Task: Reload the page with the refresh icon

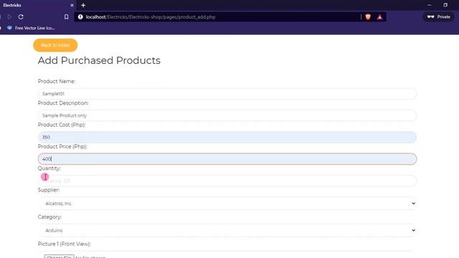Action: [x=21, y=17]
